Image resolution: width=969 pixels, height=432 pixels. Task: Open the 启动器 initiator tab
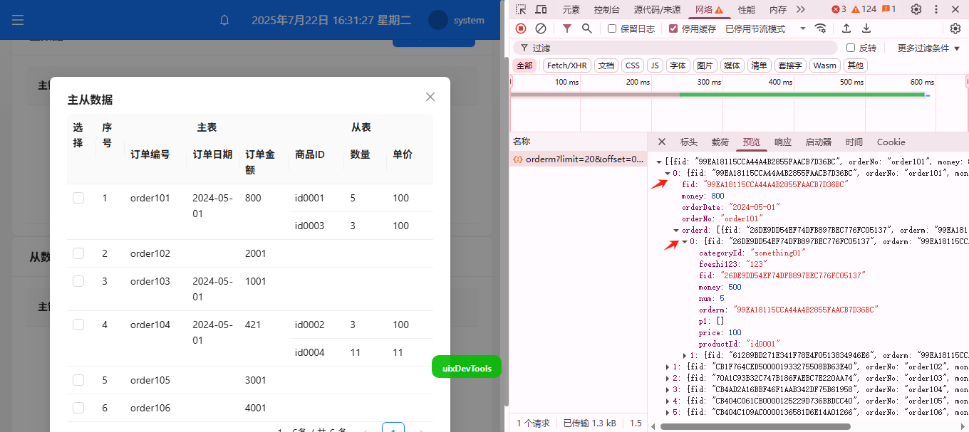coord(819,142)
